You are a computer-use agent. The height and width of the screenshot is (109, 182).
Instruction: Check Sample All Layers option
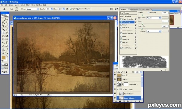coord(78,9)
